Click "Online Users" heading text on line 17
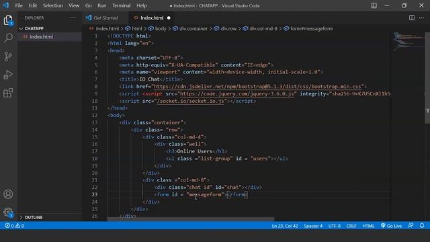Viewport: 430px width, 242px height. [194, 151]
